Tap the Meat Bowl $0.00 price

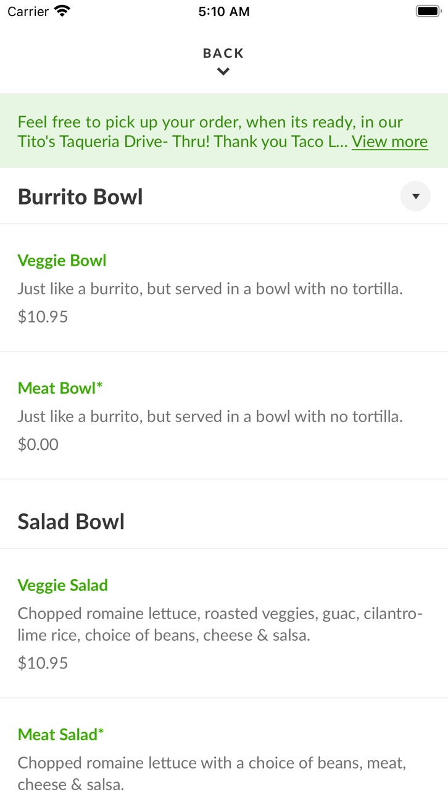[38, 444]
